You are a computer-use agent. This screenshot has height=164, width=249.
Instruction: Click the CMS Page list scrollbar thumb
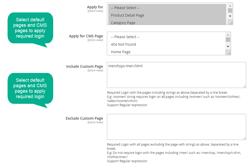228,39
